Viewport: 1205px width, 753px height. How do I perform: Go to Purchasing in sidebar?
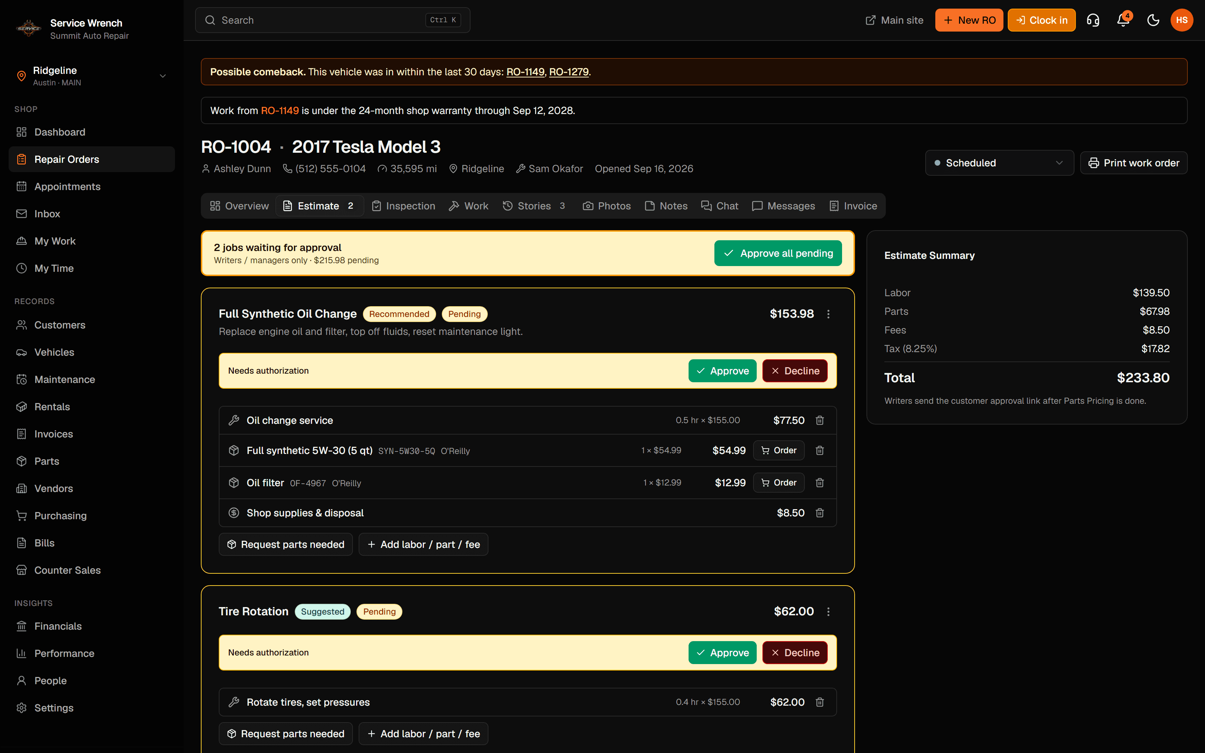tap(60, 516)
